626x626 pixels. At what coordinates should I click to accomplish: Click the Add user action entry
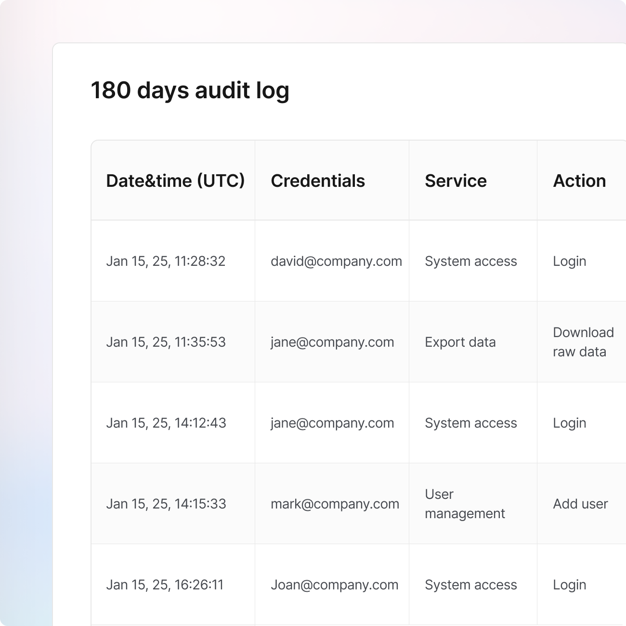[580, 504]
